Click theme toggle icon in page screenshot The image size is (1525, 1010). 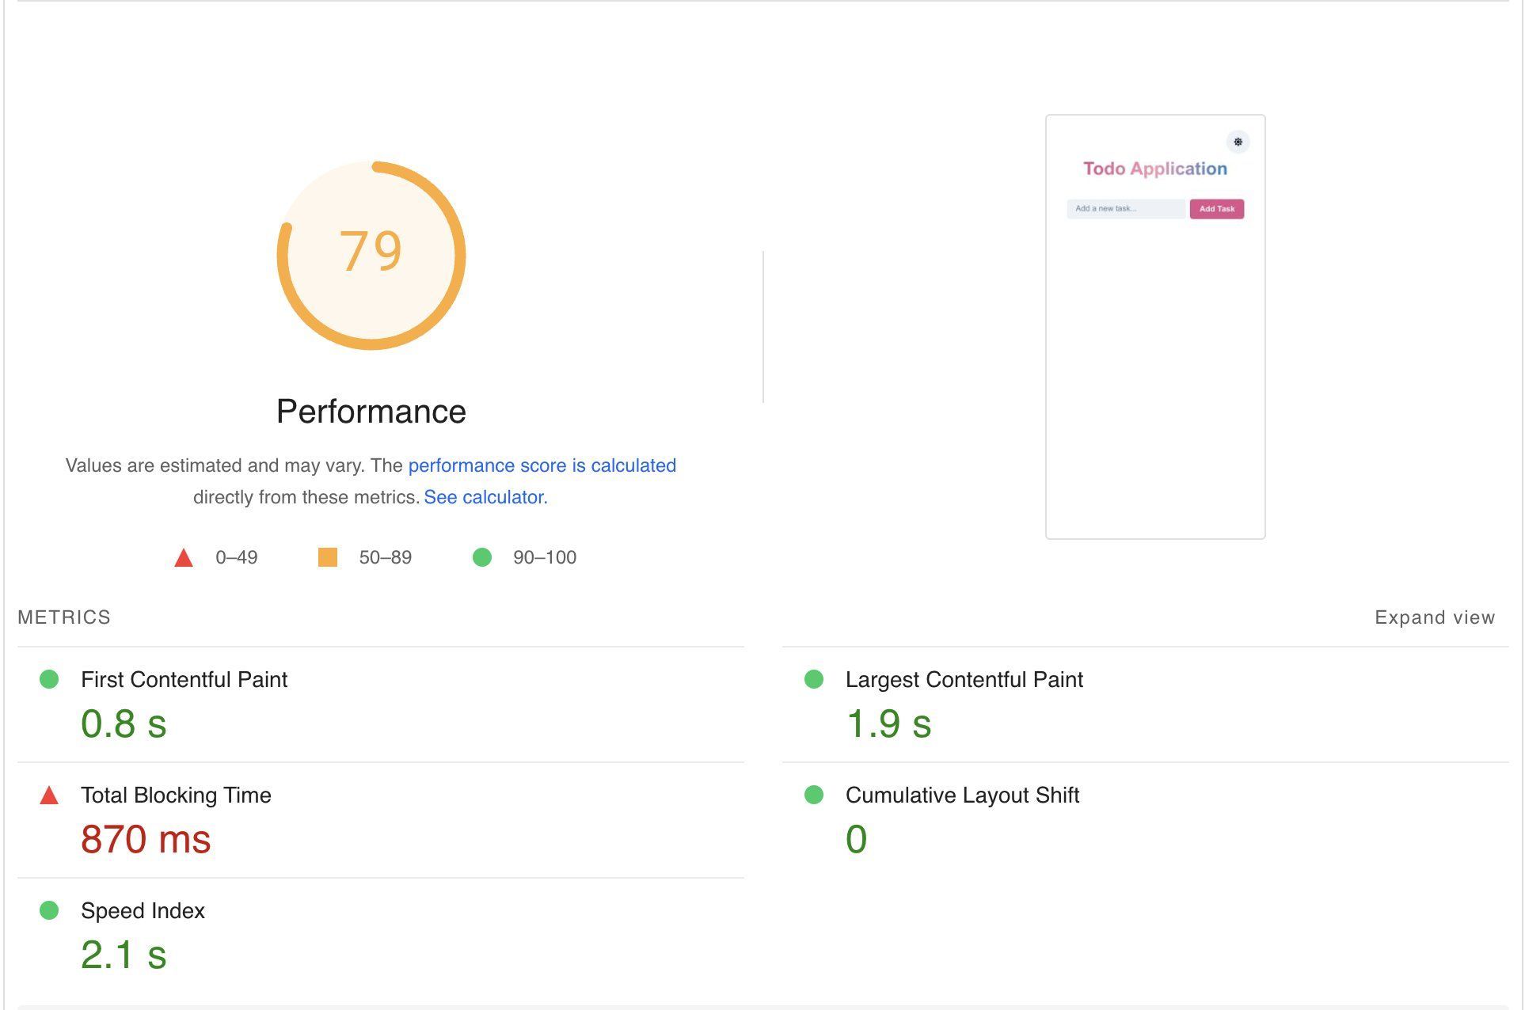click(x=1238, y=142)
